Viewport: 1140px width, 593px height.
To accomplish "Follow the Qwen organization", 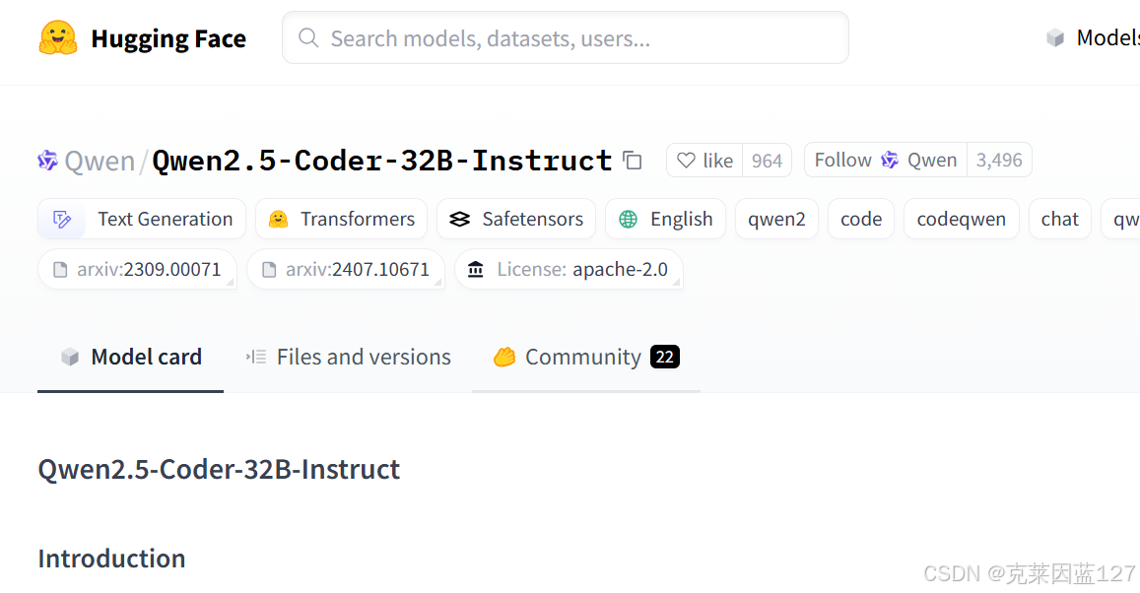I will click(886, 160).
